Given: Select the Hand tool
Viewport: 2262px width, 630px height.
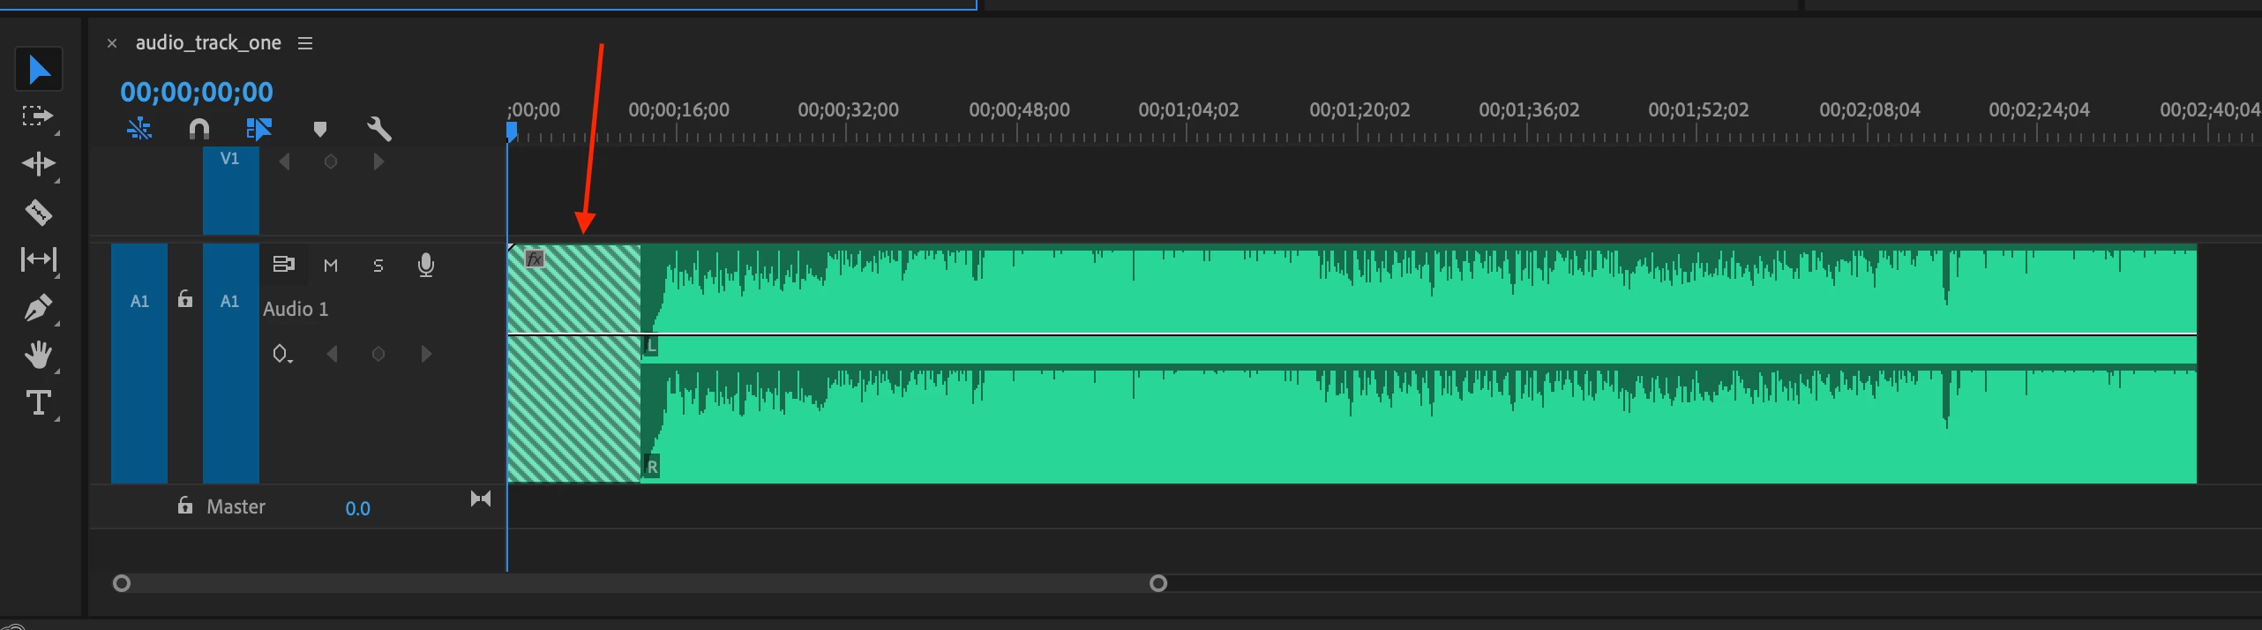Looking at the screenshot, I should point(39,355).
